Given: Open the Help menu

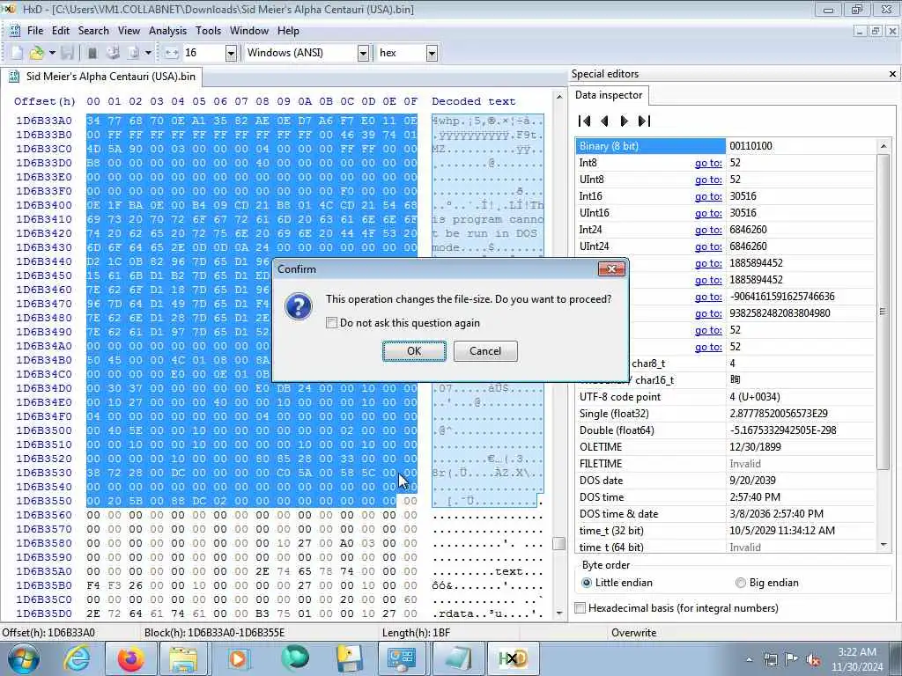Looking at the screenshot, I should (288, 31).
